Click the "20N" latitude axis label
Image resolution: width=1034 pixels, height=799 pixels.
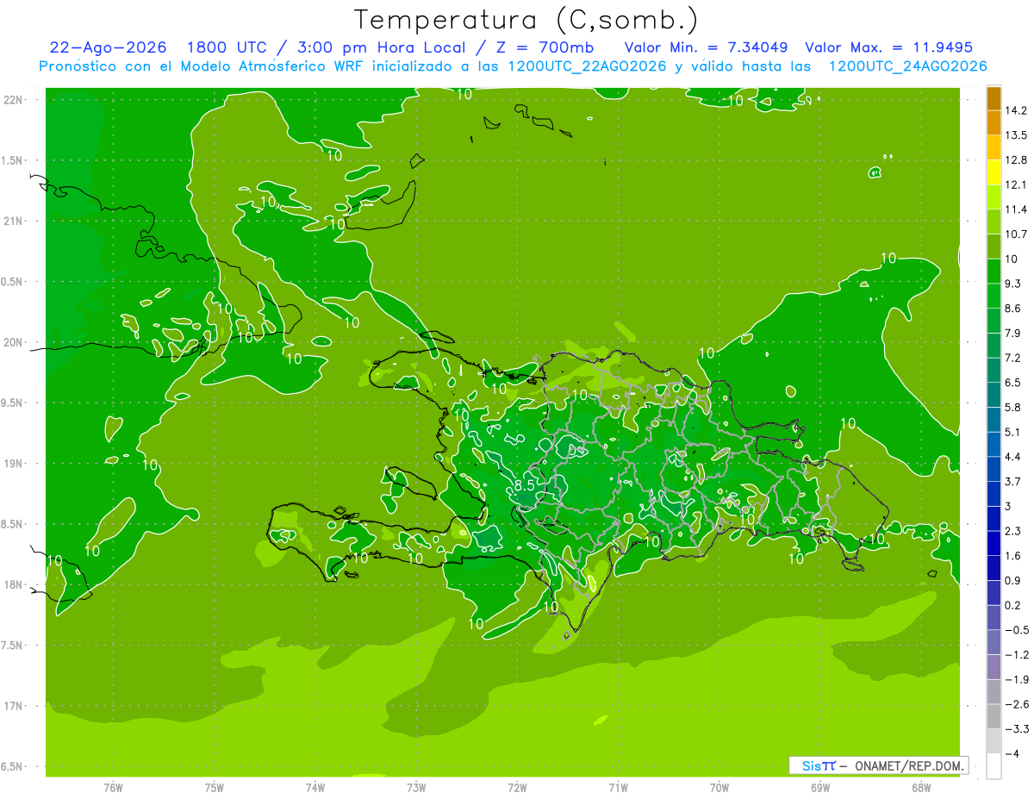tap(13, 342)
